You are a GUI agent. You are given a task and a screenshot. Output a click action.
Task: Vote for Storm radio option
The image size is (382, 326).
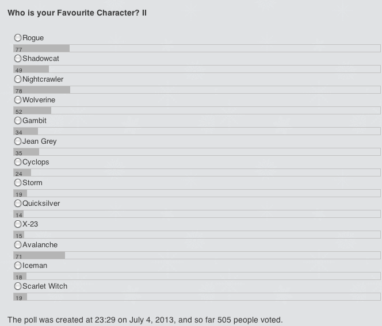coord(18,183)
